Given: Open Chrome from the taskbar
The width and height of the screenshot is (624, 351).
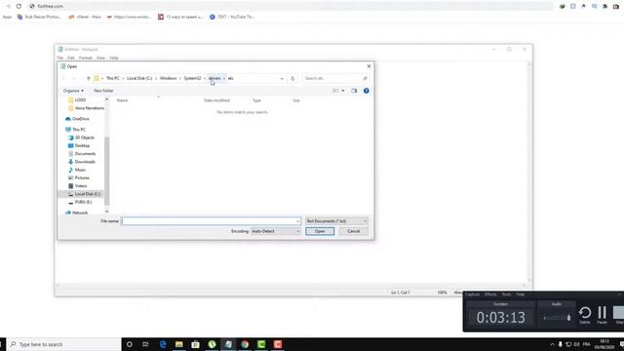Looking at the screenshot, I should [245, 344].
